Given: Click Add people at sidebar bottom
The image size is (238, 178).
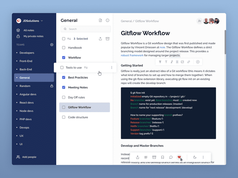Looking at the screenshot, I should pos(29,157).
